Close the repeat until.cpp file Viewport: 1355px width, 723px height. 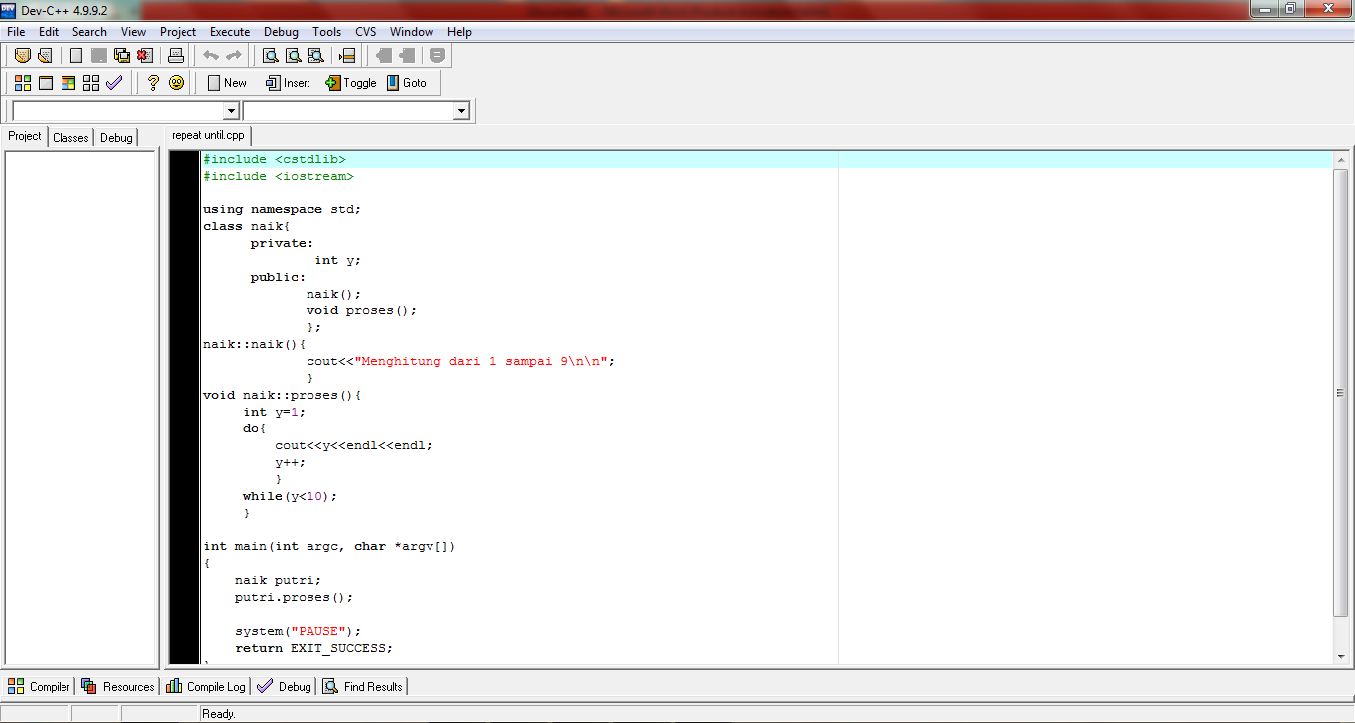(145, 55)
